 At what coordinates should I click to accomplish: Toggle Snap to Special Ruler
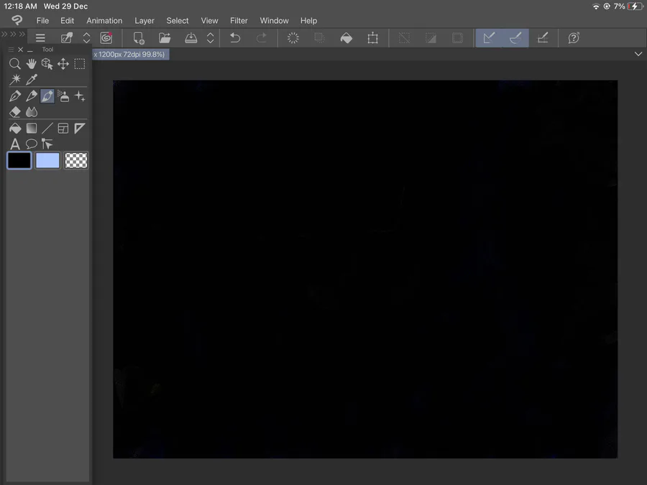[515, 38]
